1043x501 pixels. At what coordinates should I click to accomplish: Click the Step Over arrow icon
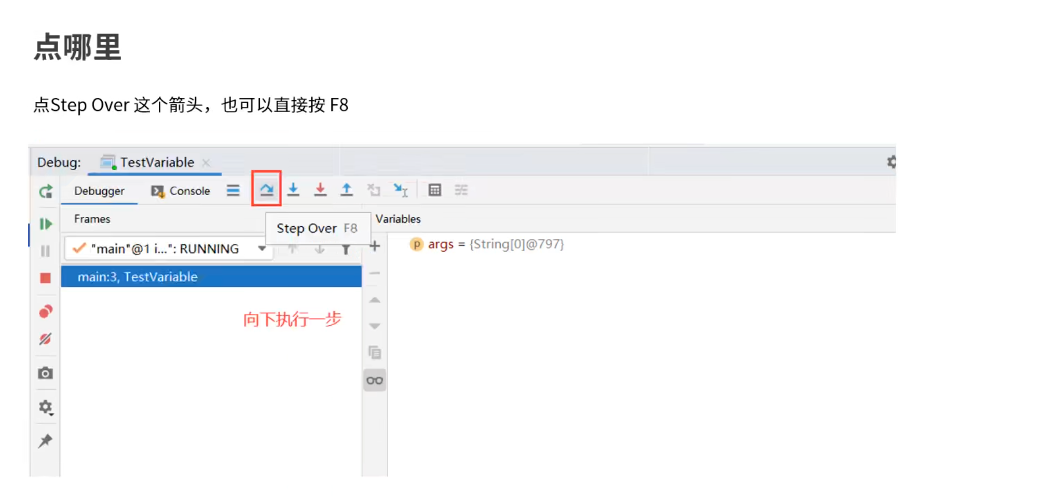coord(266,190)
